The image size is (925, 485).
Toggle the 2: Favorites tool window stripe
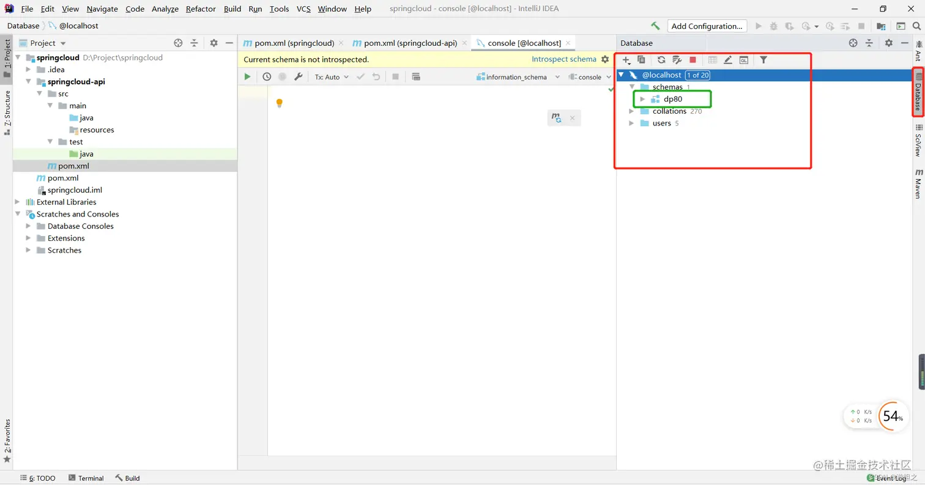(7, 441)
